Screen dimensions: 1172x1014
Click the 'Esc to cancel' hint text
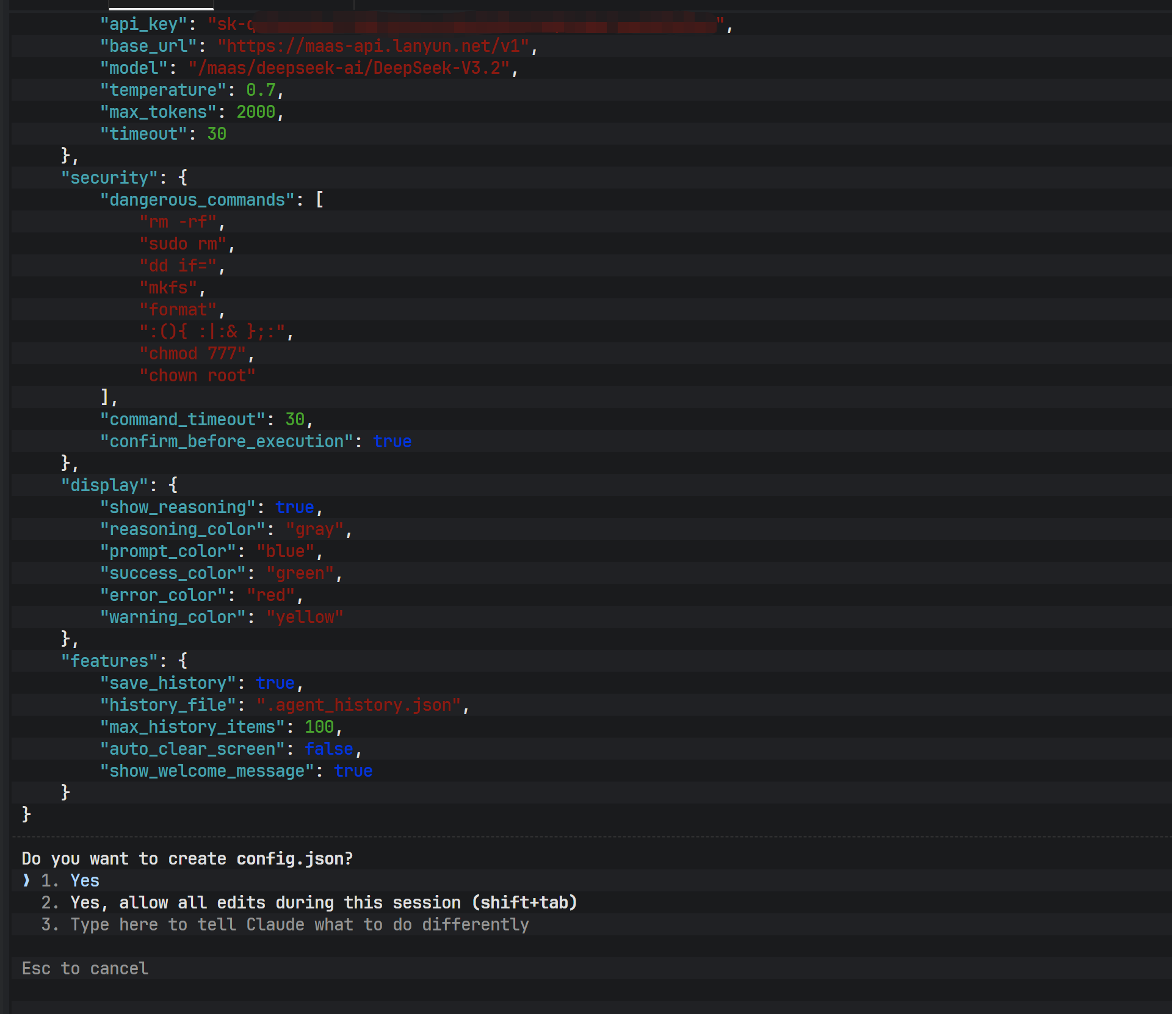[85, 968]
